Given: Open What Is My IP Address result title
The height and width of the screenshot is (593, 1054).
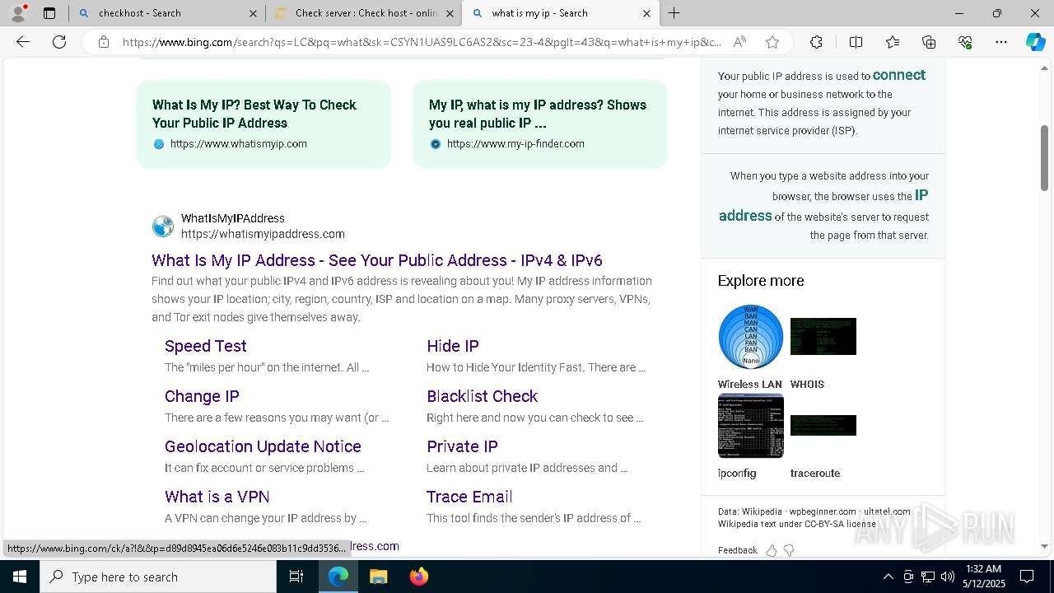Looking at the screenshot, I should pyautogui.click(x=377, y=260).
